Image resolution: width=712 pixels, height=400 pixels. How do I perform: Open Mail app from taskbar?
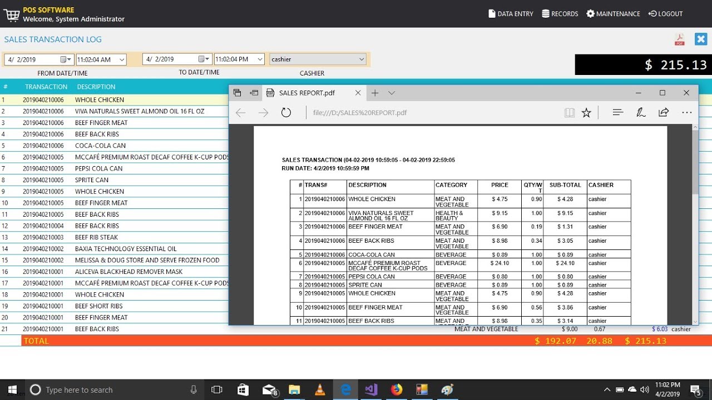[270, 389]
